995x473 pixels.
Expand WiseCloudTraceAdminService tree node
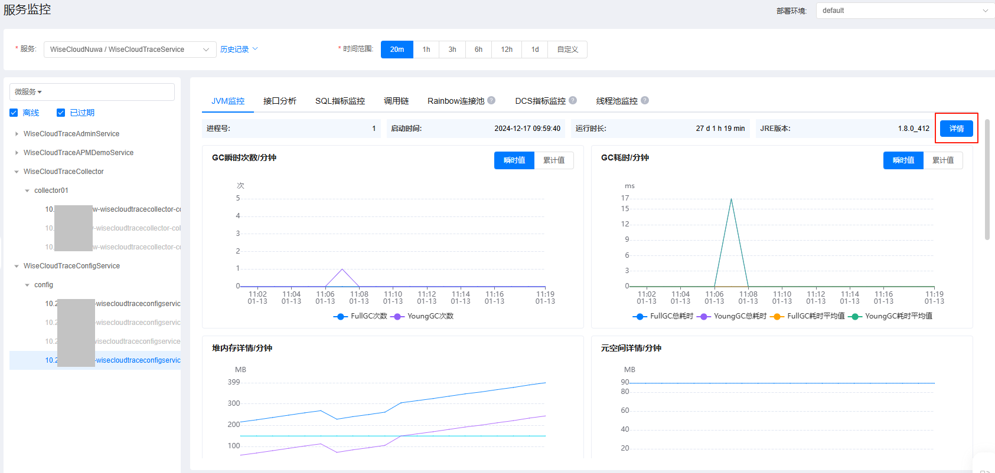tap(17, 134)
